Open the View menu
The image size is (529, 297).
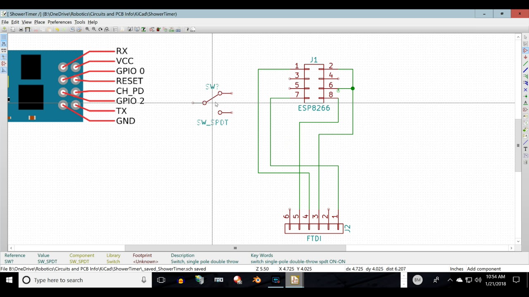click(x=26, y=22)
